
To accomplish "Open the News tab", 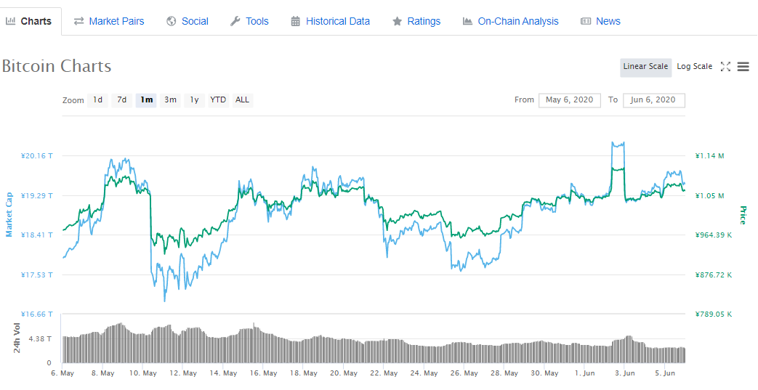I will (608, 21).
